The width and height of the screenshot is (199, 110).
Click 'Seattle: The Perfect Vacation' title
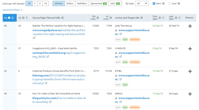59,26
